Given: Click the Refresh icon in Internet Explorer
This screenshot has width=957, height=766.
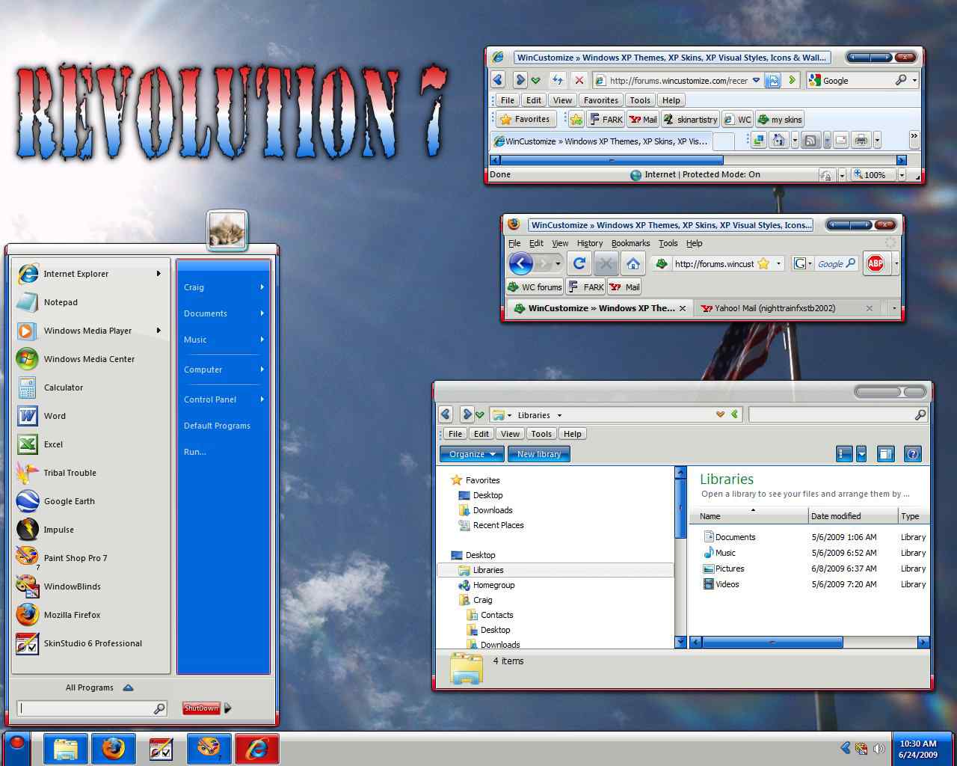Looking at the screenshot, I should point(558,80).
